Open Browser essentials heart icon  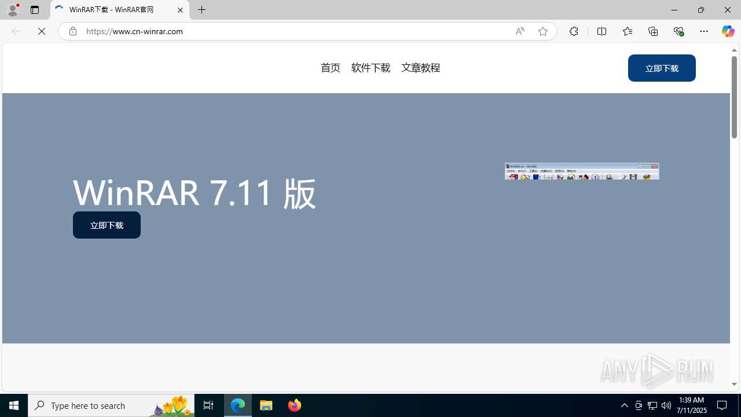point(678,31)
